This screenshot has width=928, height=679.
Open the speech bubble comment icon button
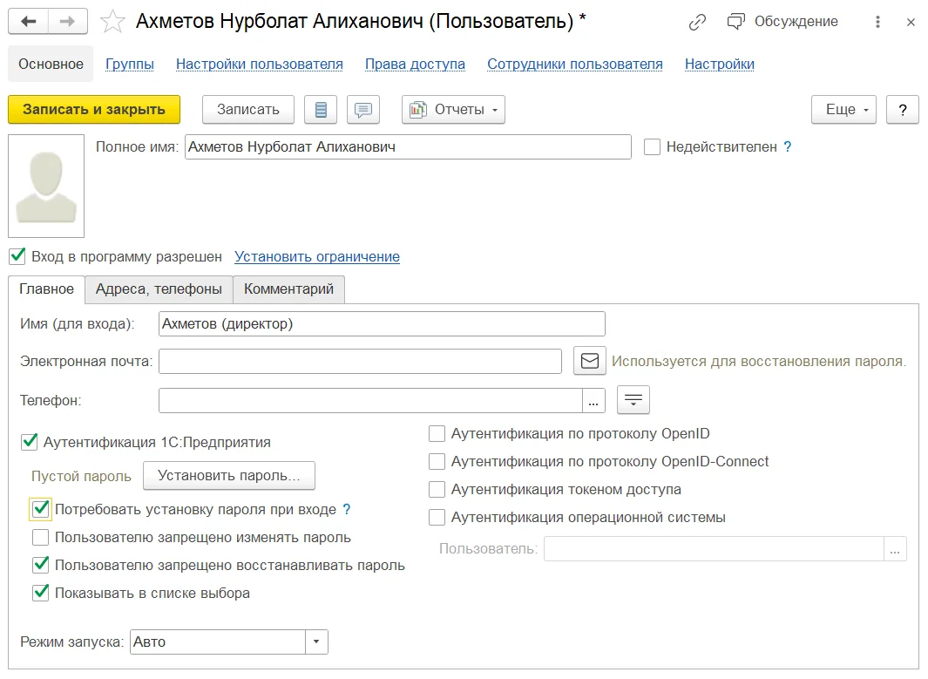tap(363, 110)
